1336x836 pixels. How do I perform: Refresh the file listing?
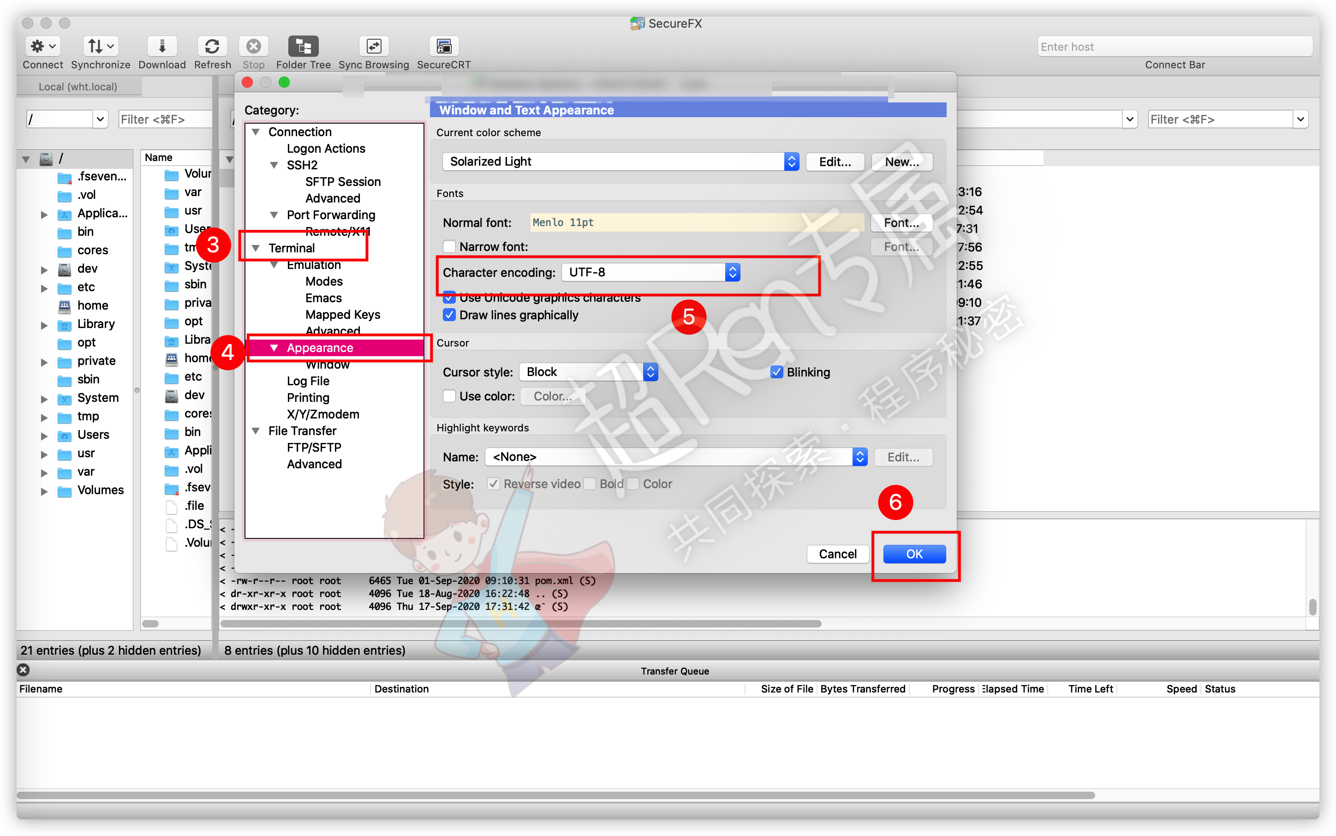pos(212,47)
